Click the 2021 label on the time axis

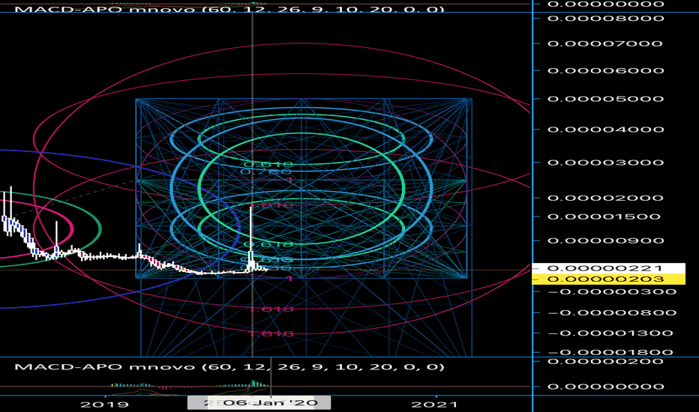tap(434, 405)
